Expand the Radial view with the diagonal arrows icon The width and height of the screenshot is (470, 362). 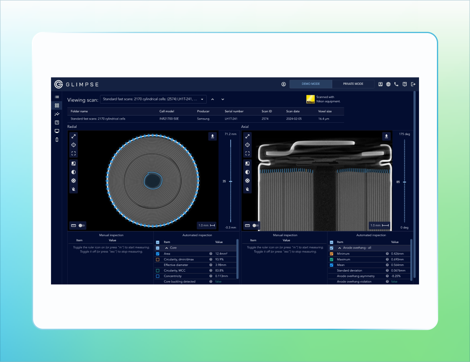tap(73, 136)
